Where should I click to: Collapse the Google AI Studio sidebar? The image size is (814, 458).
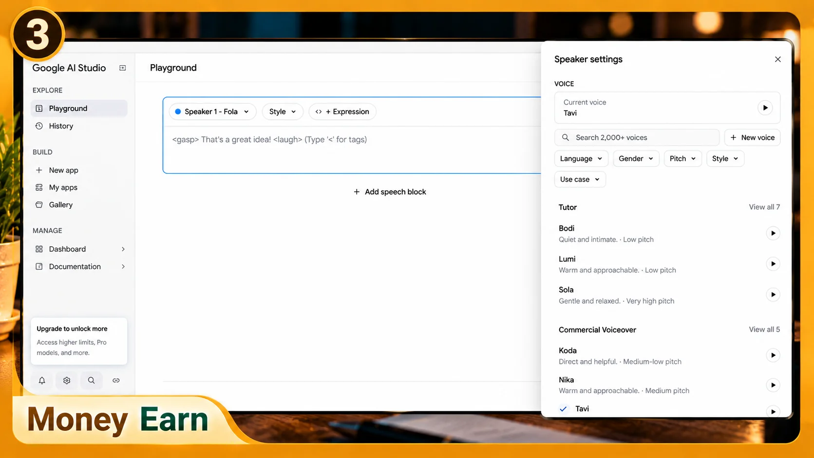pyautogui.click(x=122, y=68)
